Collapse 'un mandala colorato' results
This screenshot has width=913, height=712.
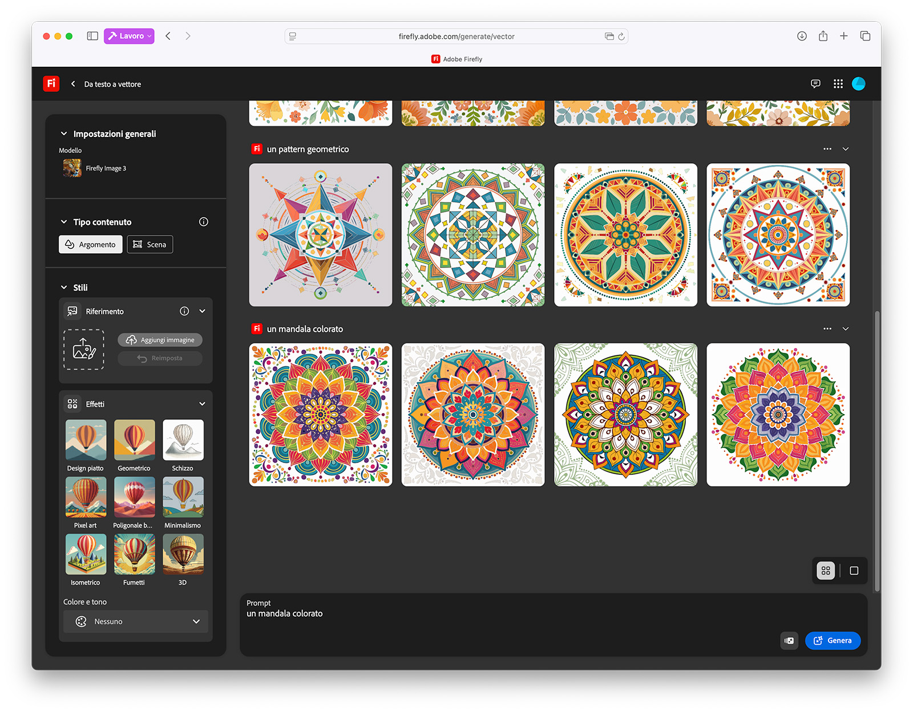846,329
